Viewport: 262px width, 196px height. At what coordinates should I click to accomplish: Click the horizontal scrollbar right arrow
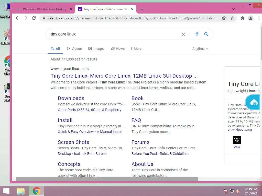[x=258, y=179]
